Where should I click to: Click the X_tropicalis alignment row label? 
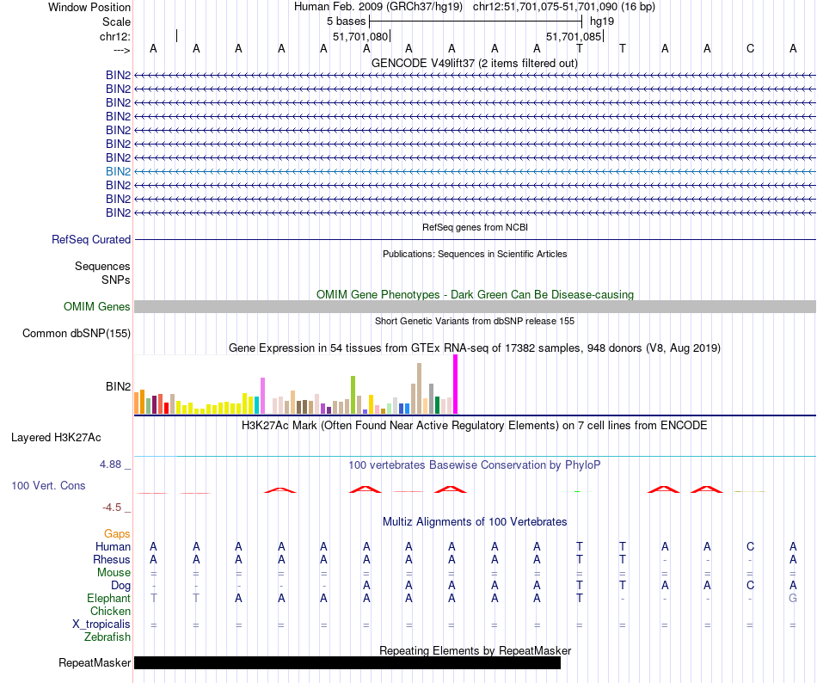pos(101,625)
